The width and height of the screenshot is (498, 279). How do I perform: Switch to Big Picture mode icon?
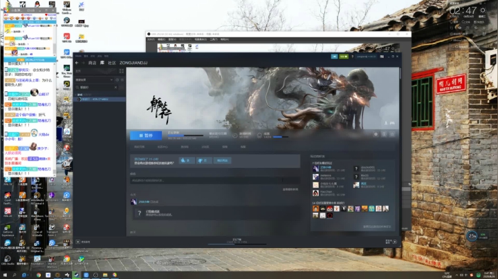point(382,57)
